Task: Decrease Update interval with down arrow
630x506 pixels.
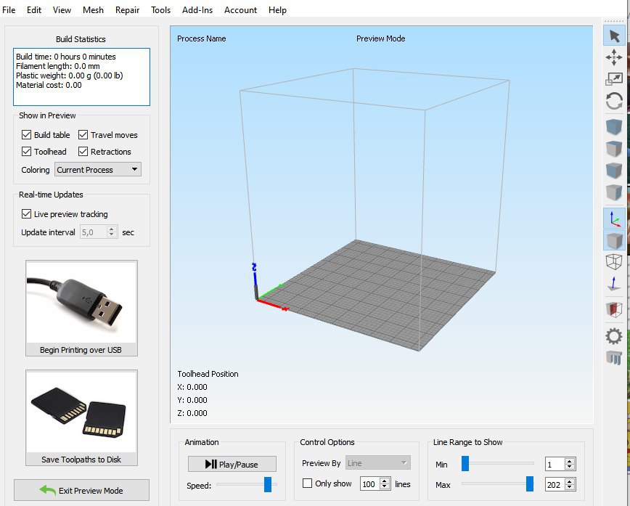Action: pyautogui.click(x=112, y=234)
